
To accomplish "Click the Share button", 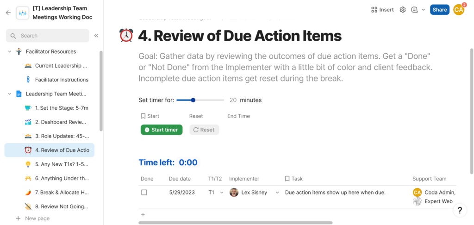I will (x=440, y=10).
